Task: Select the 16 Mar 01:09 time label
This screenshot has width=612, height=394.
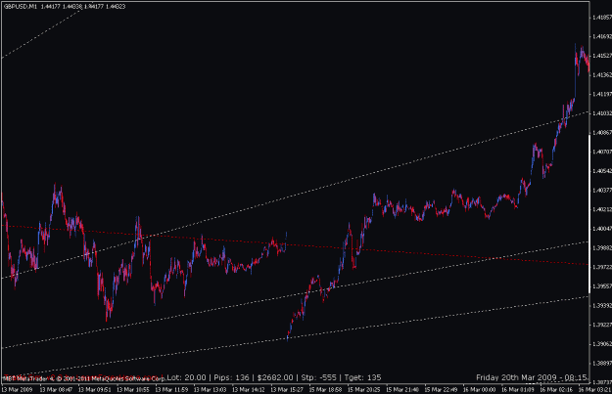Action: click(518, 389)
